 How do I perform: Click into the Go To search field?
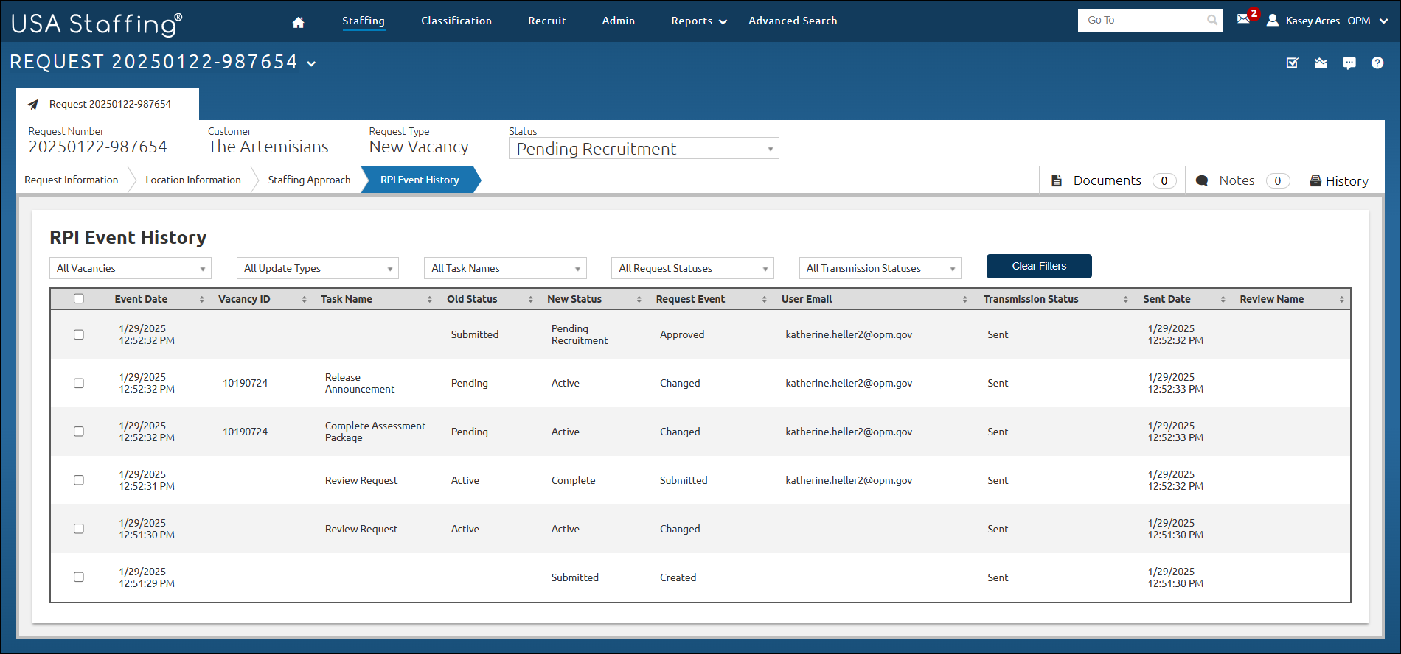pos(1143,21)
